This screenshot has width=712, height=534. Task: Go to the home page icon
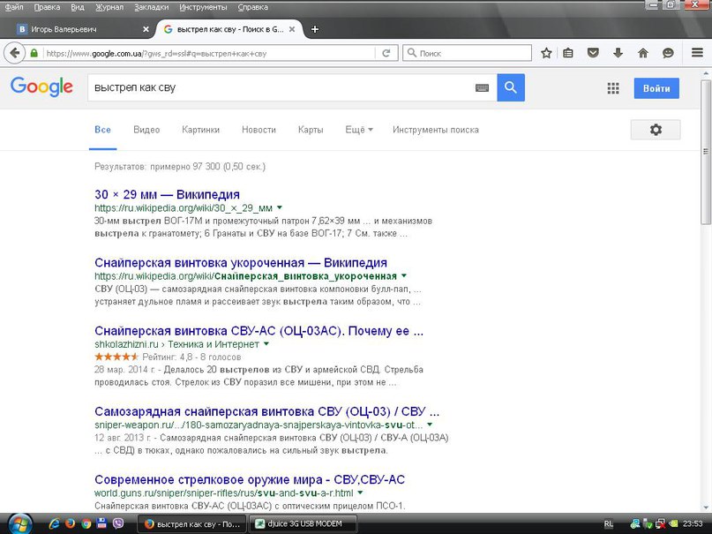tap(642, 53)
